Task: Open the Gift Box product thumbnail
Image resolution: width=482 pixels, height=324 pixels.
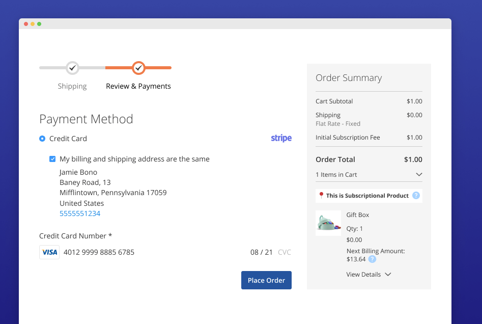Action: point(328,223)
